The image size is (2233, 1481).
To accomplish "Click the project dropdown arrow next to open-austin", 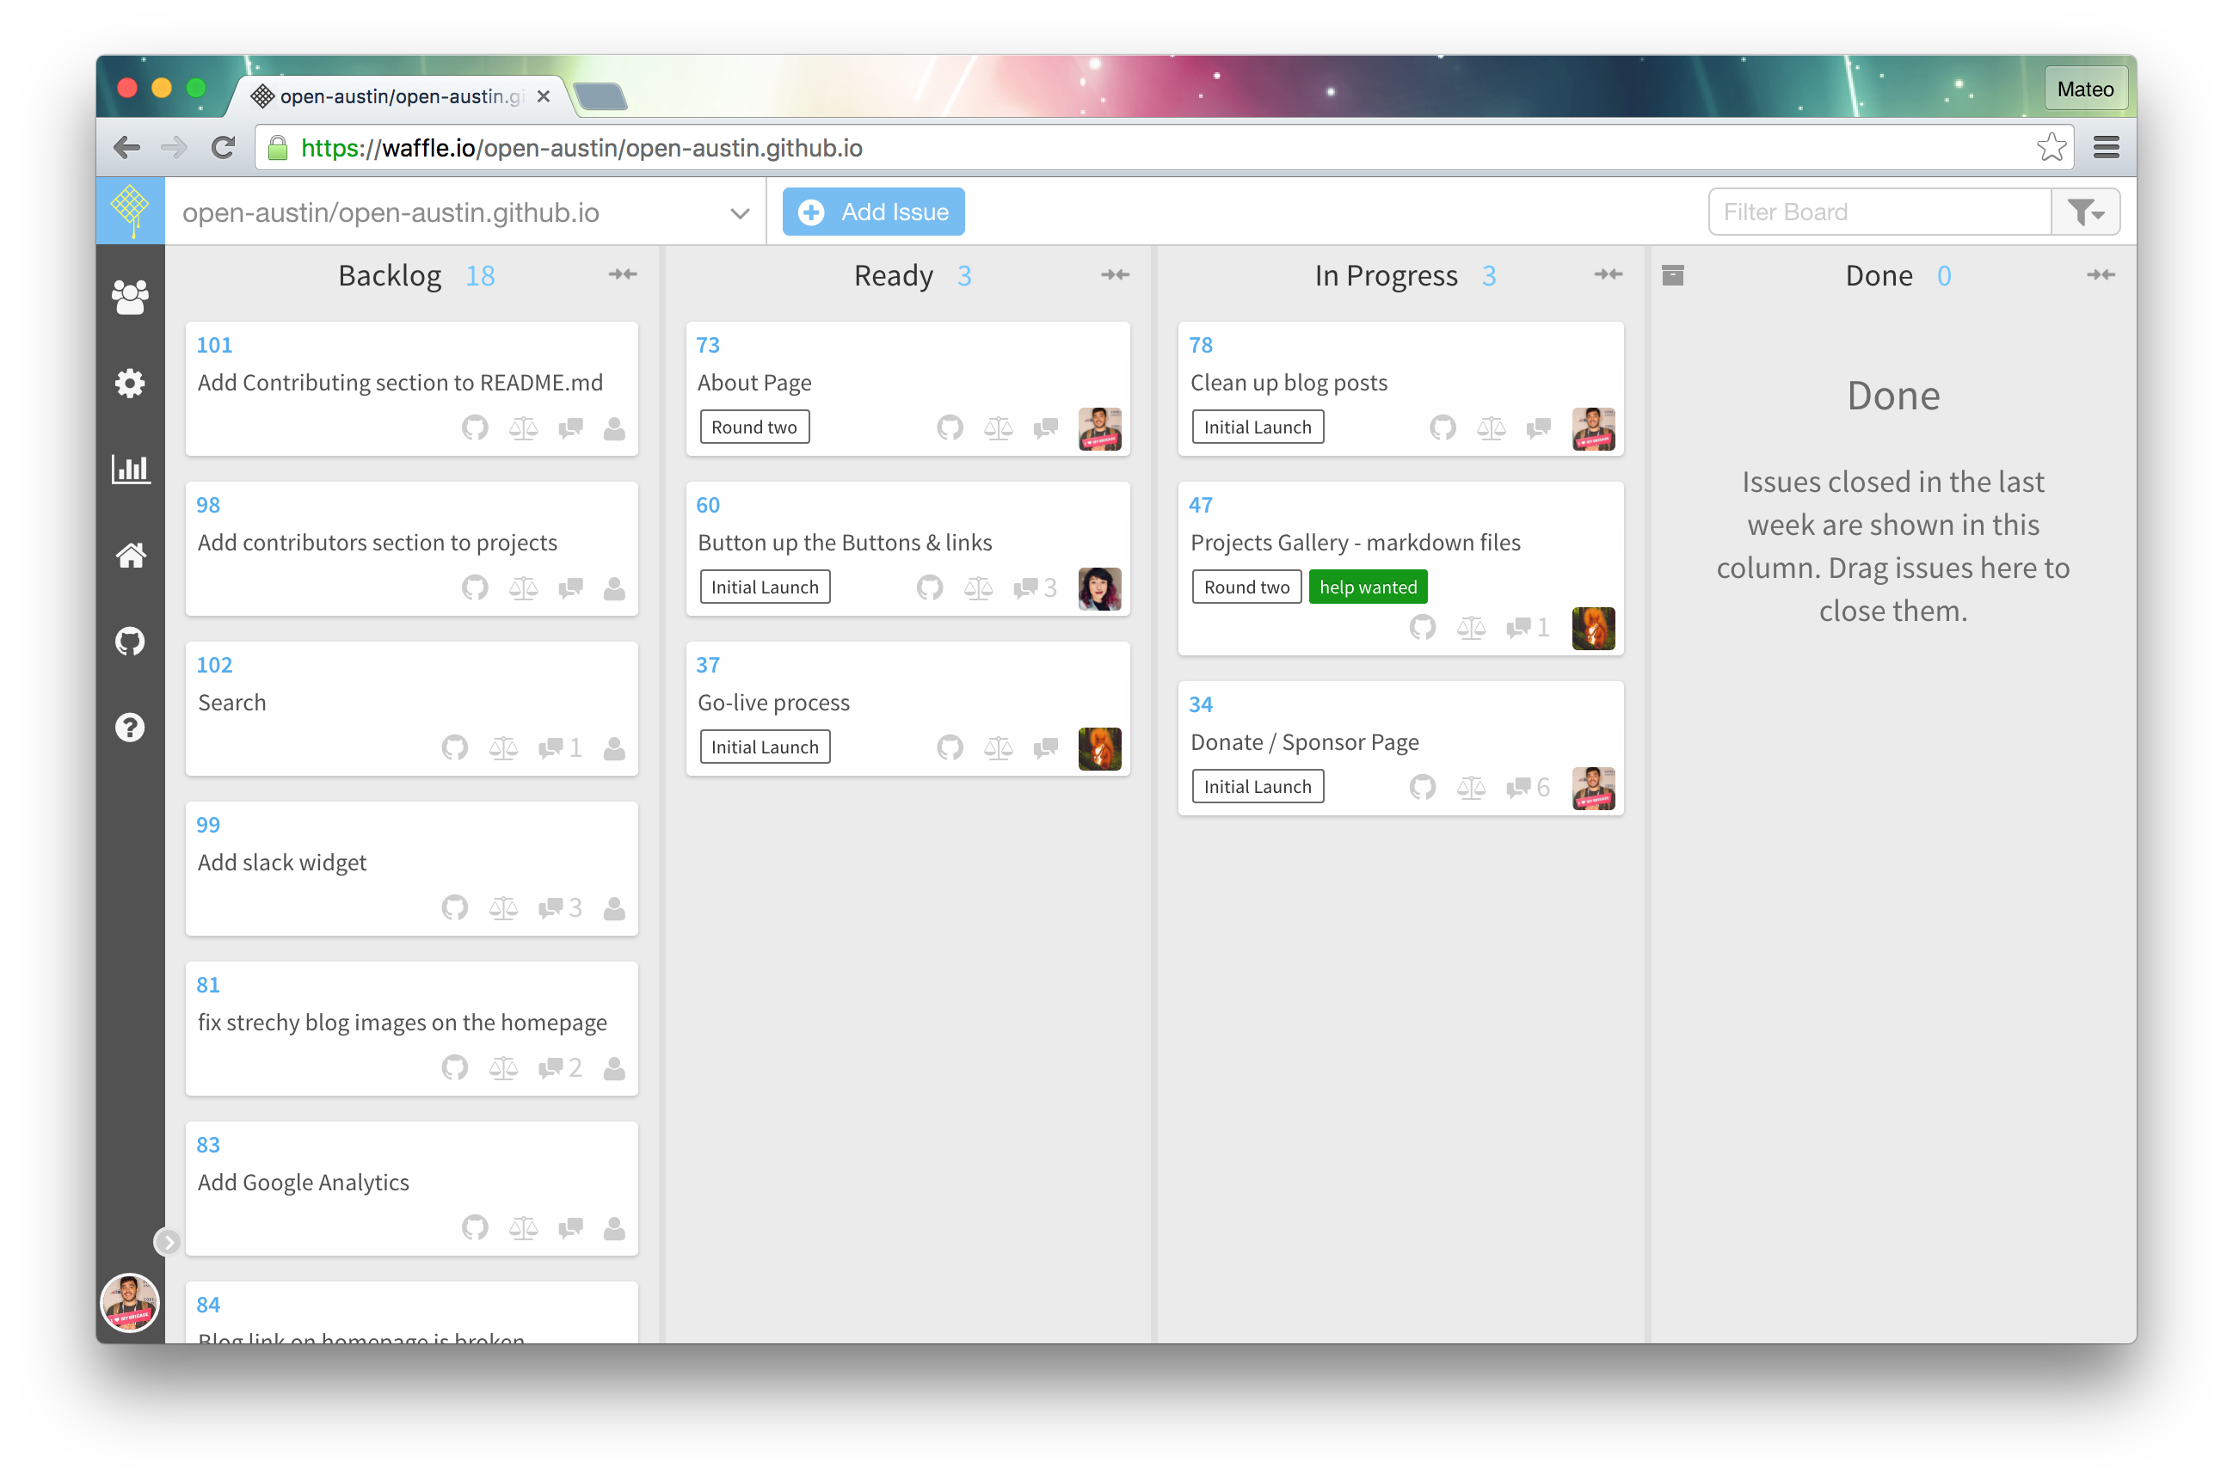I will (x=741, y=212).
